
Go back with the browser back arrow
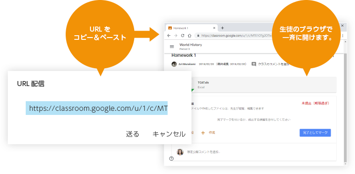coord(169,35)
